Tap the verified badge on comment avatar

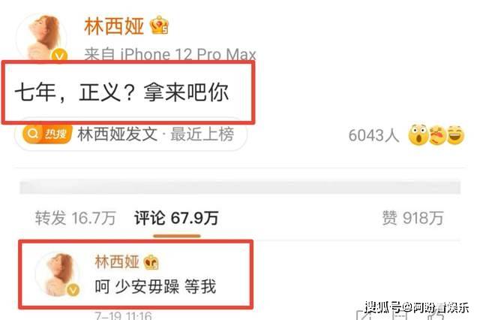(x=73, y=290)
